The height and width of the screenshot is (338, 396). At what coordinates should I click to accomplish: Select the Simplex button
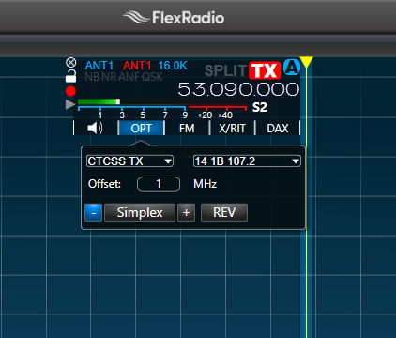point(140,213)
